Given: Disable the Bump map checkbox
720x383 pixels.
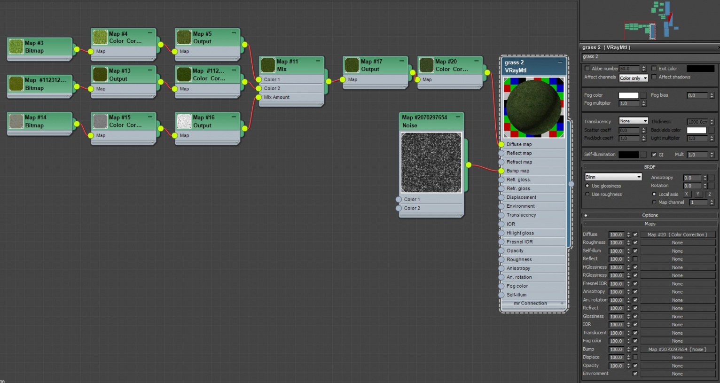Looking at the screenshot, I should pos(635,349).
